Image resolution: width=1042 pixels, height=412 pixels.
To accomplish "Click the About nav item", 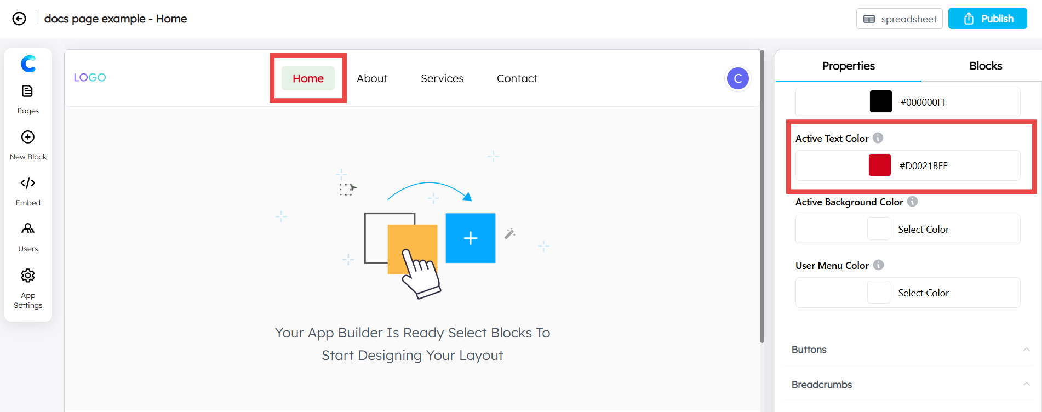I will click(x=372, y=78).
